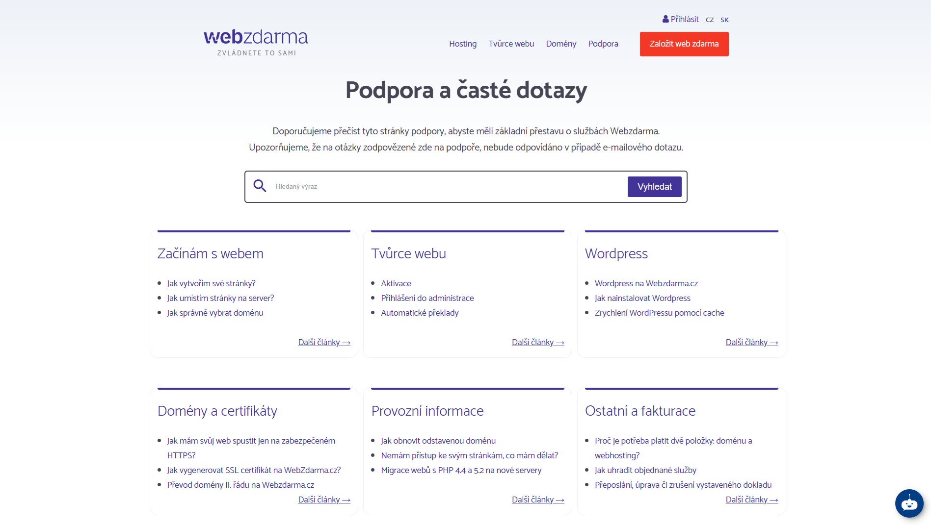931x525 pixels.
Task: Open Jak obnovit odstavenou doménu article
Action: coord(438,441)
